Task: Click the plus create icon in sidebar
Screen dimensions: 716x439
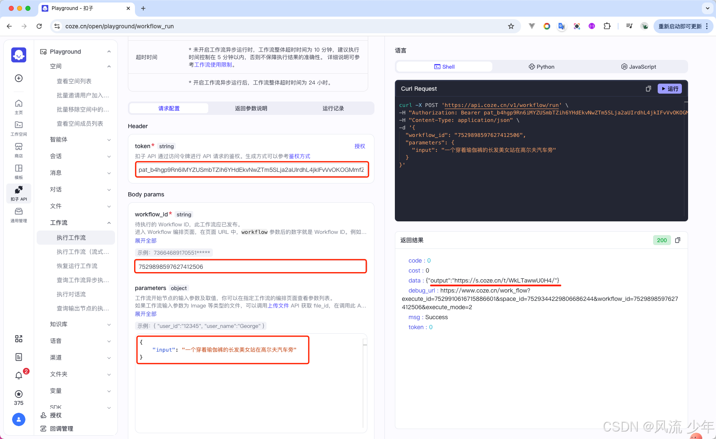Action: (19, 78)
